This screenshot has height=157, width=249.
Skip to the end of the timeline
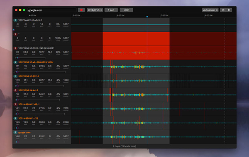(x=229, y=10)
